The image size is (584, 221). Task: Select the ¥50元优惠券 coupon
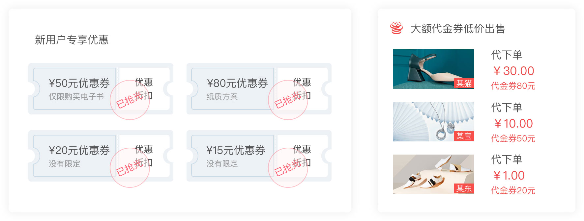coord(101,89)
